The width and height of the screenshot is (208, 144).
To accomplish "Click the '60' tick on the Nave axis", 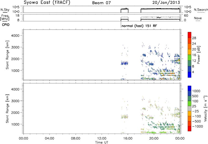I will (186, 16).
